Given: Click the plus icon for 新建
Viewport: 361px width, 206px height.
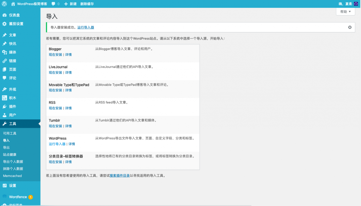Looking at the screenshot, I should (x=66, y=4).
